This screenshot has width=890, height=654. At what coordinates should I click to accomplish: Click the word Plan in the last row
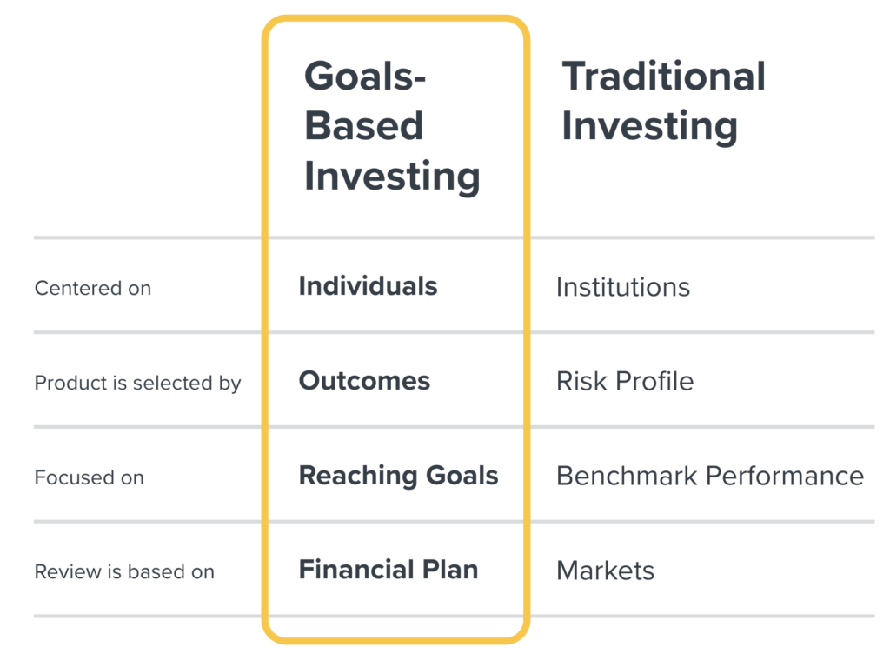click(x=450, y=570)
